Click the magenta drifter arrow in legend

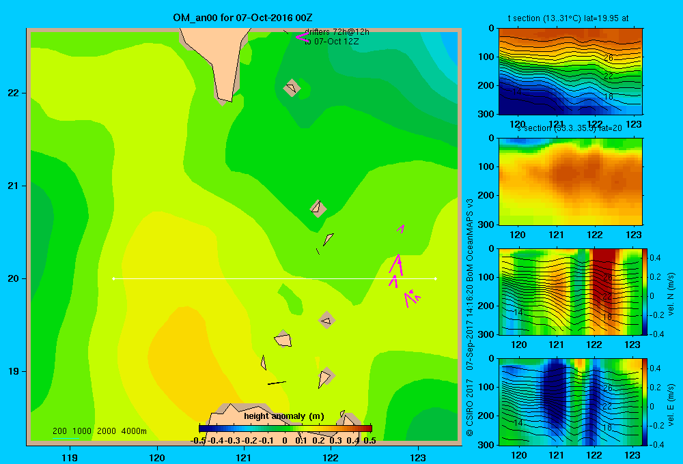click(x=302, y=37)
